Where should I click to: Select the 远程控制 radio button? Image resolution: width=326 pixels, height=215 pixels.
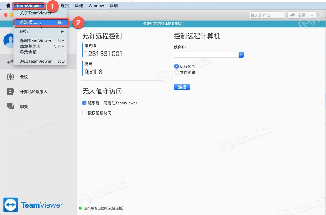point(177,66)
